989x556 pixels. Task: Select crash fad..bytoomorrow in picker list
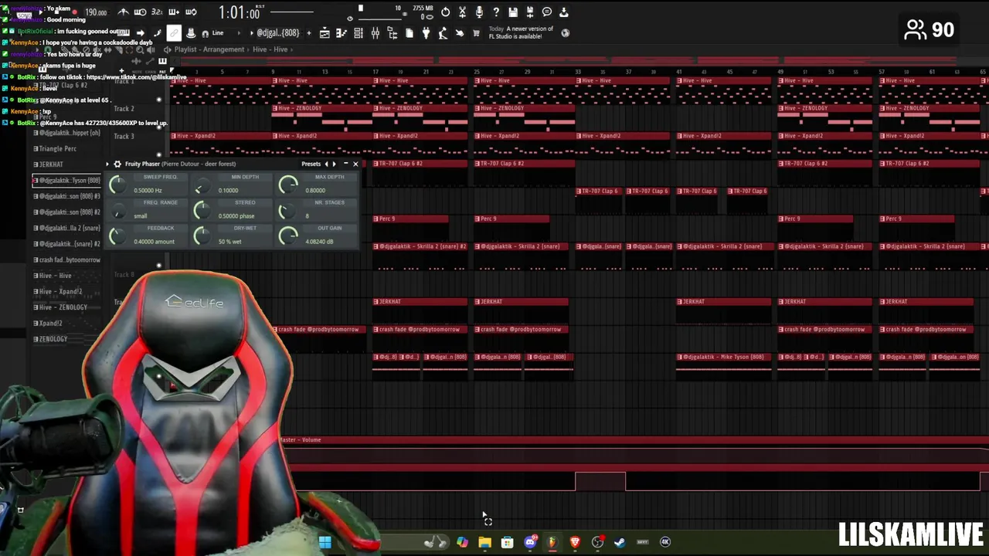tap(66, 259)
